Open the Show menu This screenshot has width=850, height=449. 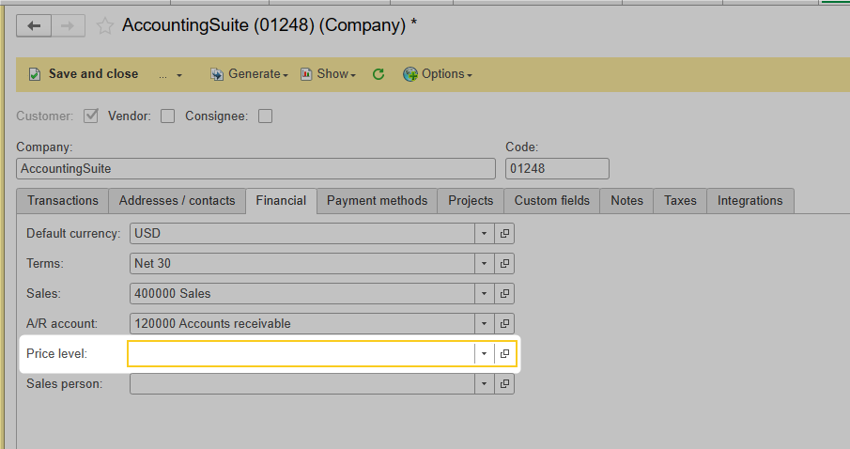click(x=328, y=74)
